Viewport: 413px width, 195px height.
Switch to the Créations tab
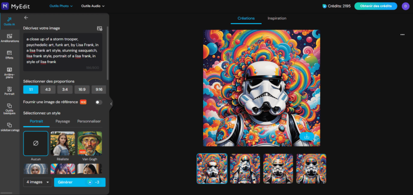point(246,18)
